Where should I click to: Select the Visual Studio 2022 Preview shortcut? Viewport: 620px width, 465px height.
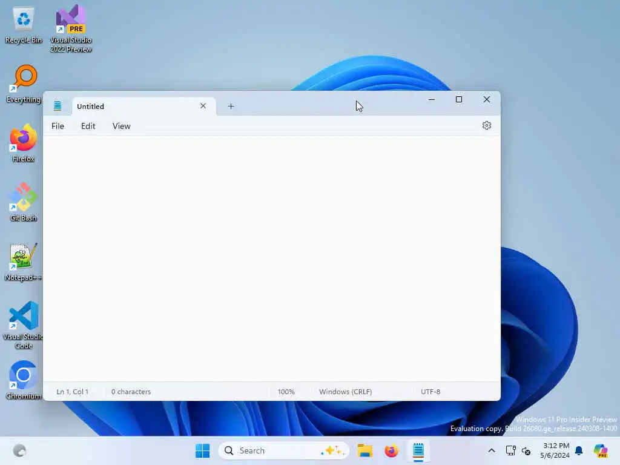tap(71, 29)
